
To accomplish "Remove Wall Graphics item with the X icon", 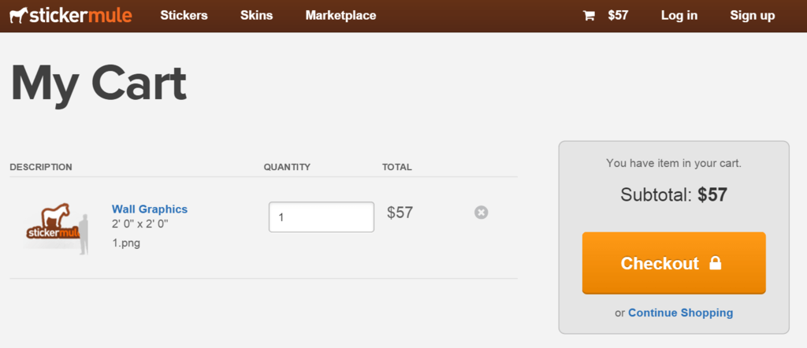I will [x=482, y=213].
